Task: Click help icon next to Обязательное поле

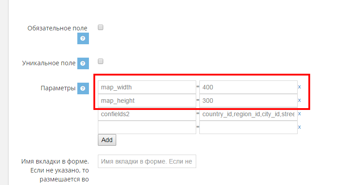Action: point(83,39)
